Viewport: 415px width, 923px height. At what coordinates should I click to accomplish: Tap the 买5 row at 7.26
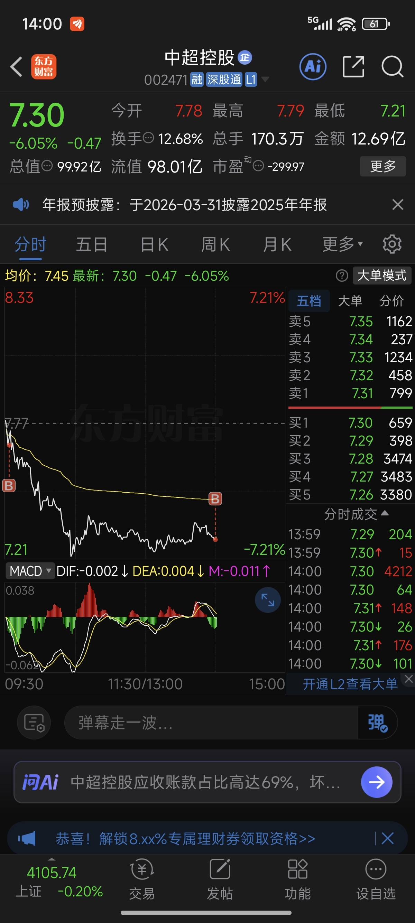tap(350, 494)
